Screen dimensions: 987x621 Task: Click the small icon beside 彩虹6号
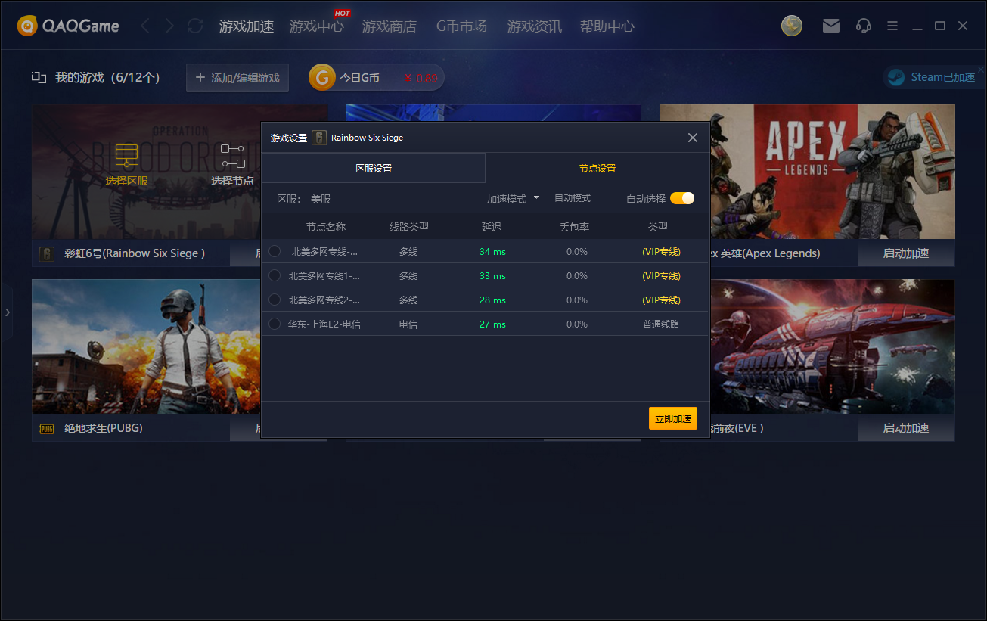pyautogui.click(x=47, y=254)
